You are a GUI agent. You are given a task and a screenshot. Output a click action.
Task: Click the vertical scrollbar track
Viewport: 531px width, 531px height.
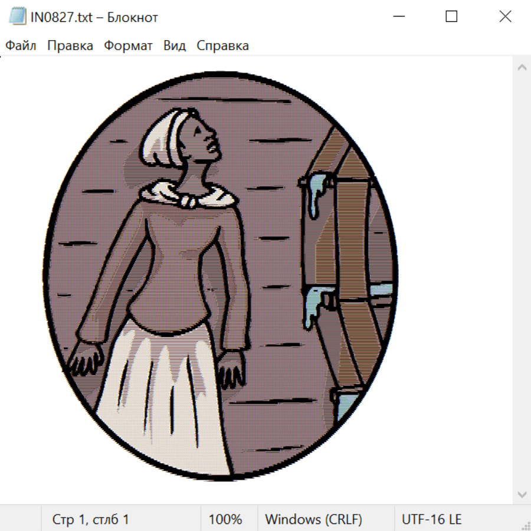522,280
